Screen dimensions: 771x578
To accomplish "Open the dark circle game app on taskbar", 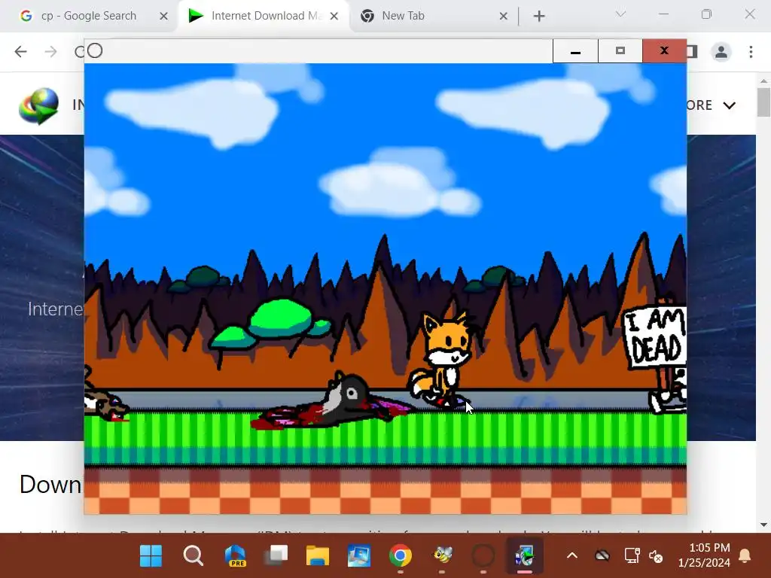I will click(483, 556).
